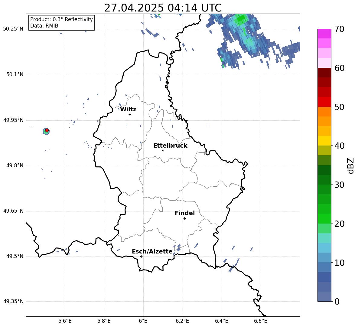358x327 pixels.
Task: Select the Findel city label
Action: (x=185, y=213)
